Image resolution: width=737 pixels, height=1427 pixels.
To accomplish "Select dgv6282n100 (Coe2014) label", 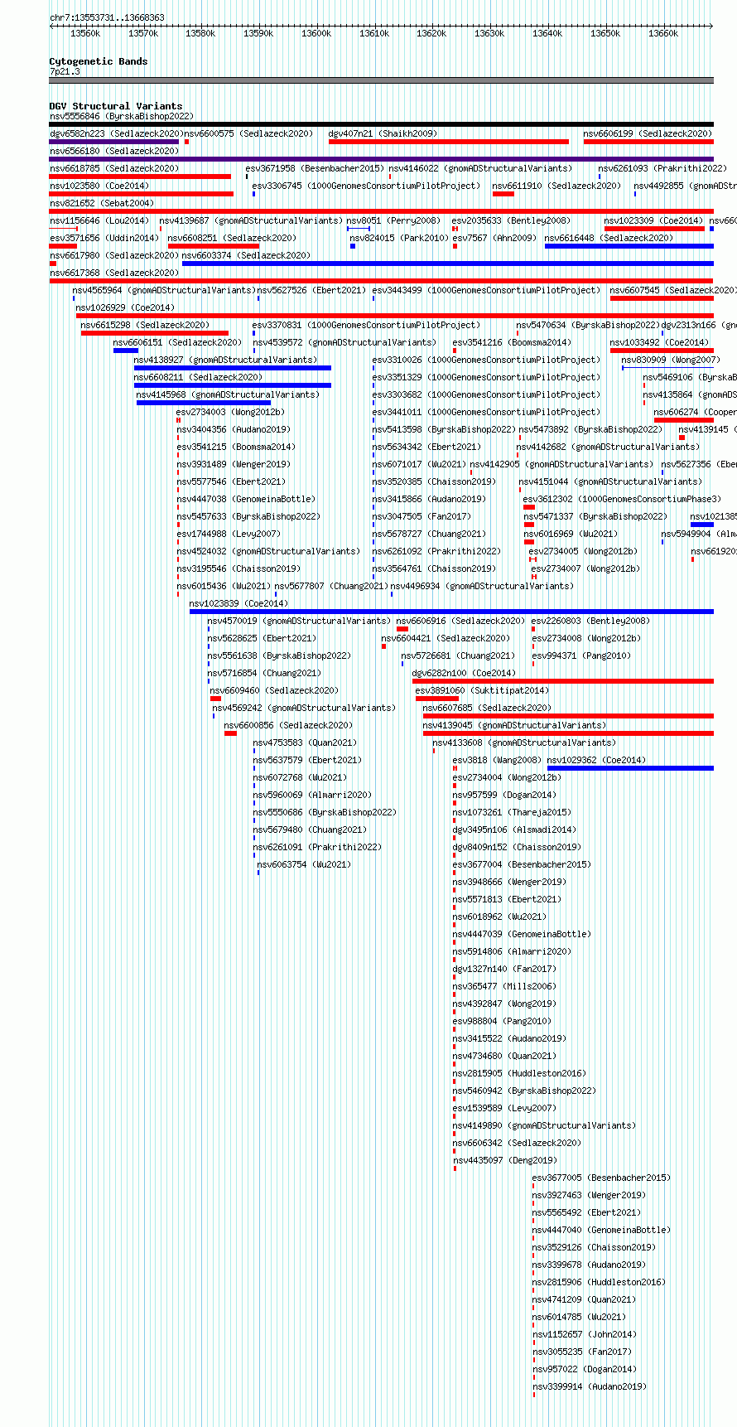I will point(464,673).
